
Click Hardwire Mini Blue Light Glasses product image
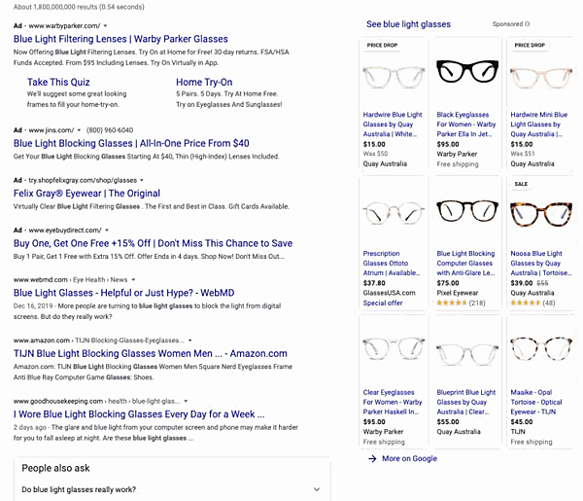point(540,78)
